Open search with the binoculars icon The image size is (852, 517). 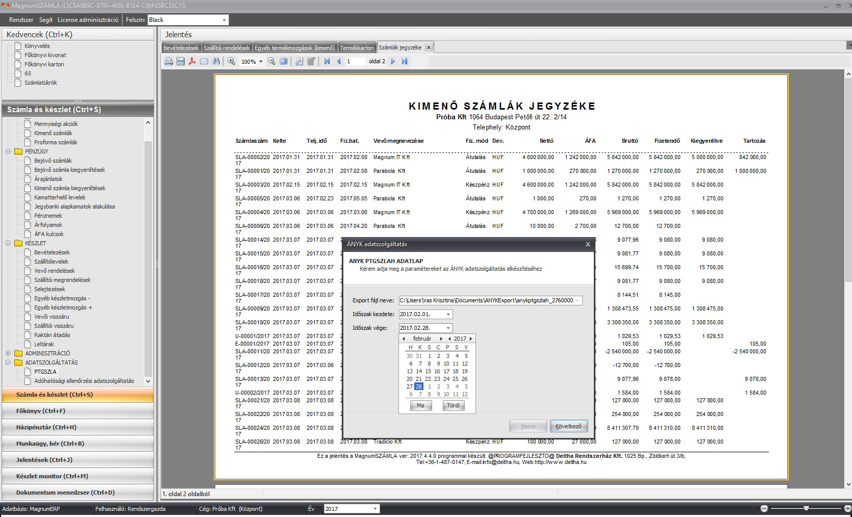(216, 61)
